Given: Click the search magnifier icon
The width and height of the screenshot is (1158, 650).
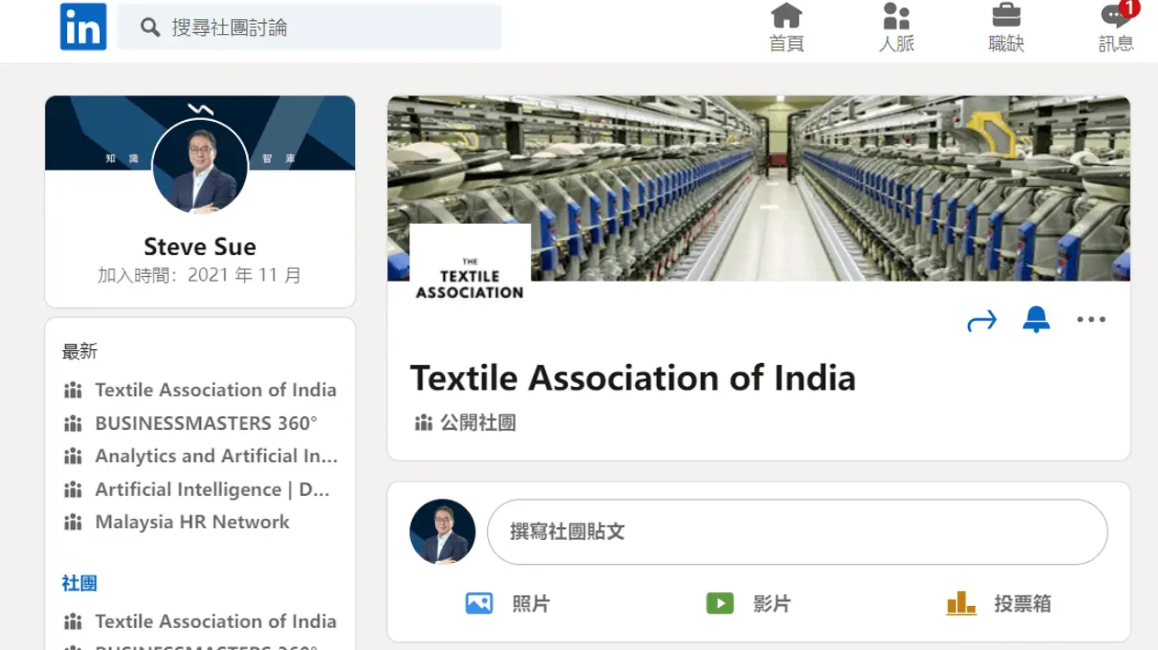Looking at the screenshot, I should pyautogui.click(x=150, y=28).
